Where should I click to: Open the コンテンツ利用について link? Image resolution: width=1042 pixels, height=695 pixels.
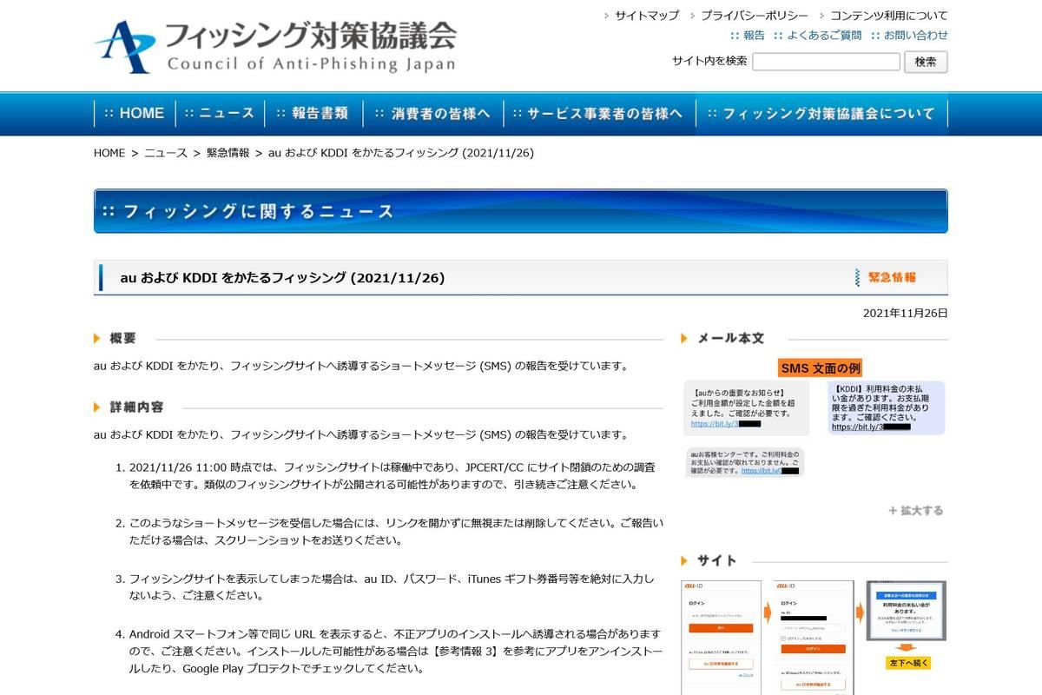(888, 16)
